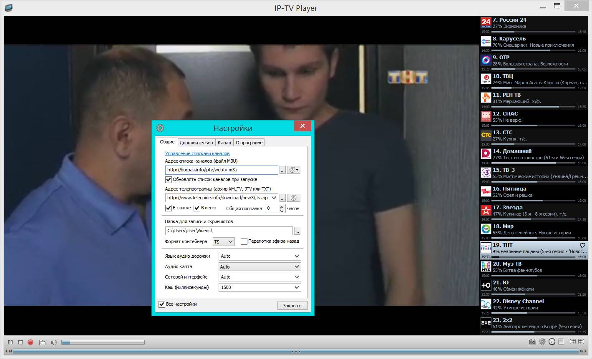Open Управление списками каналов link
This screenshot has width=592, height=359.
pyautogui.click(x=197, y=153)
